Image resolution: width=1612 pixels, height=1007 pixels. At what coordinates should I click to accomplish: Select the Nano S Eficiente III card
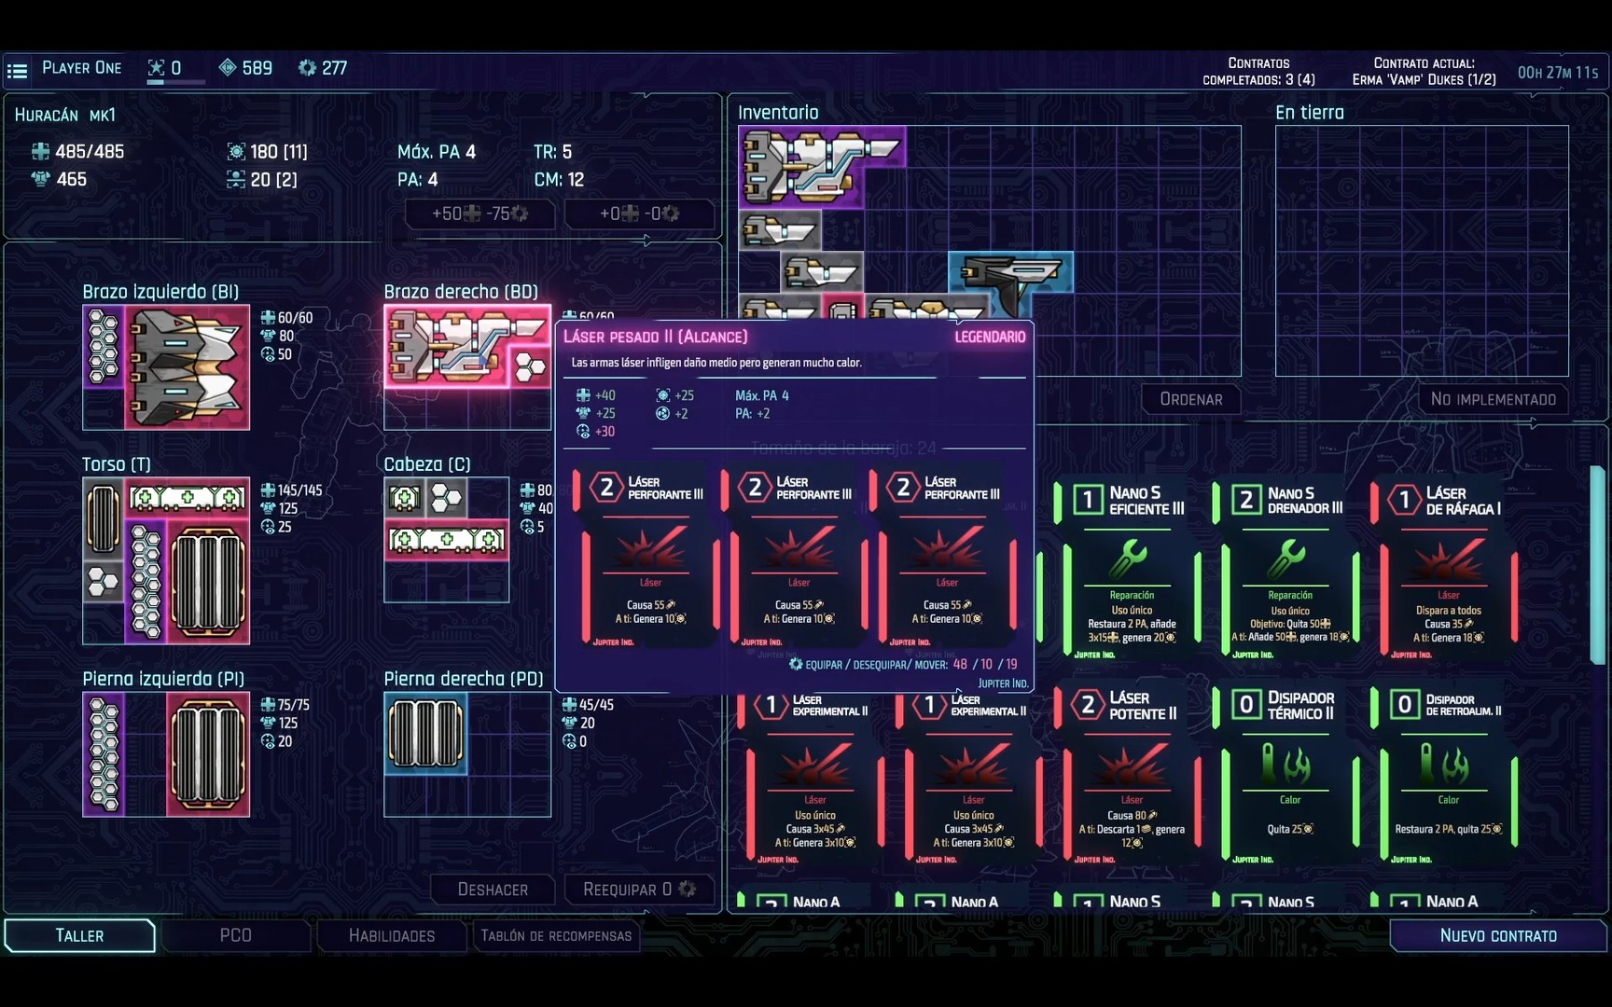pos(1132,569)
